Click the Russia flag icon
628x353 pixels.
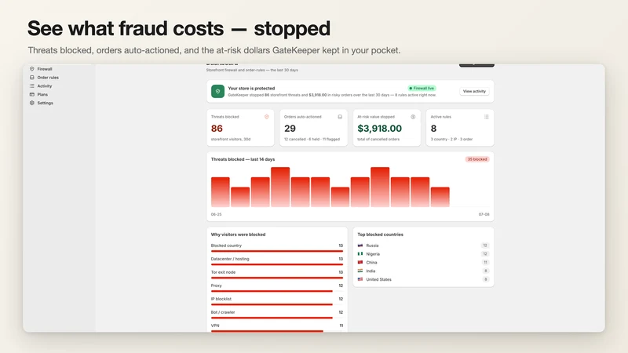click(x=360, y=246)
